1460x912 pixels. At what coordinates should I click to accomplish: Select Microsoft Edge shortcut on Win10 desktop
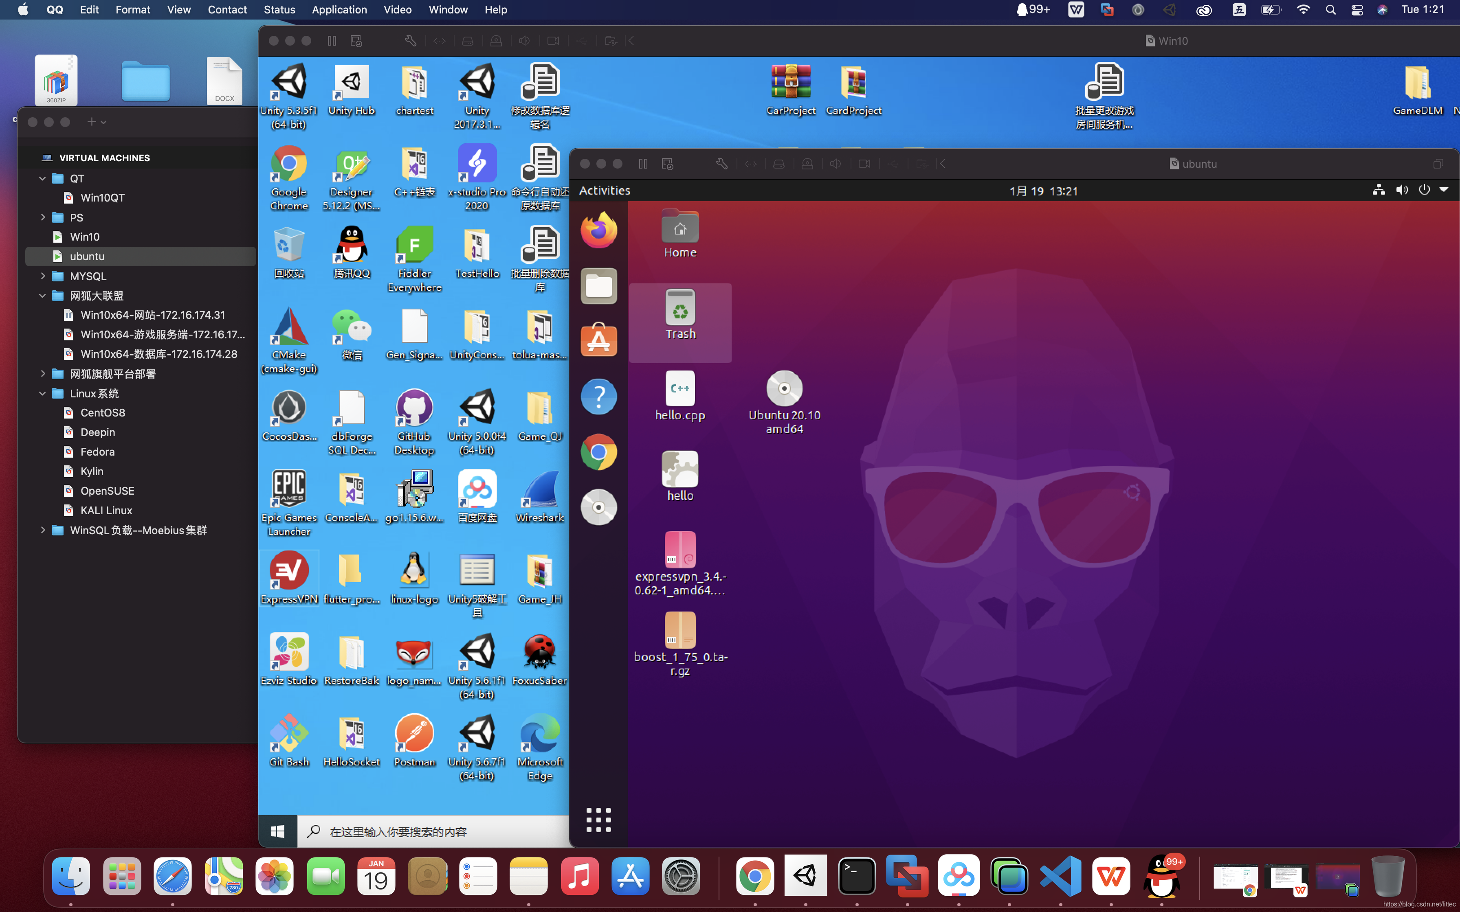[x=539, y=748]
